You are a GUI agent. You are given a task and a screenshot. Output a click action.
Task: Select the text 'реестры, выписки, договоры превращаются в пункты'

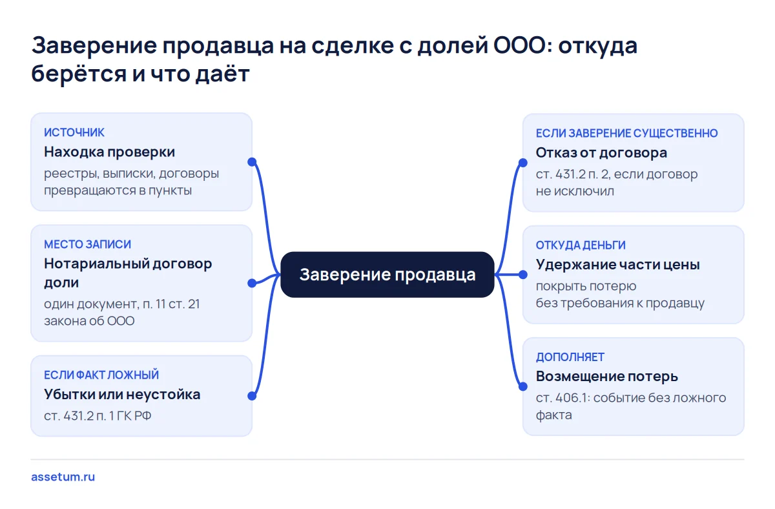coord(132,182)
